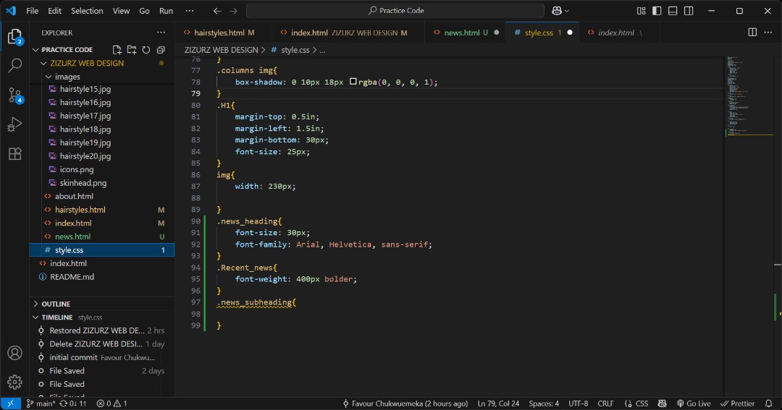The height and width of the screenshot is (410, 782).
Task: Click Prettier in the status bar
Action: (x=738, y=403)
